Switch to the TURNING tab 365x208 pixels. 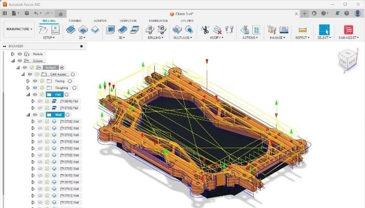pyautogui.click(x=75, y=20)
